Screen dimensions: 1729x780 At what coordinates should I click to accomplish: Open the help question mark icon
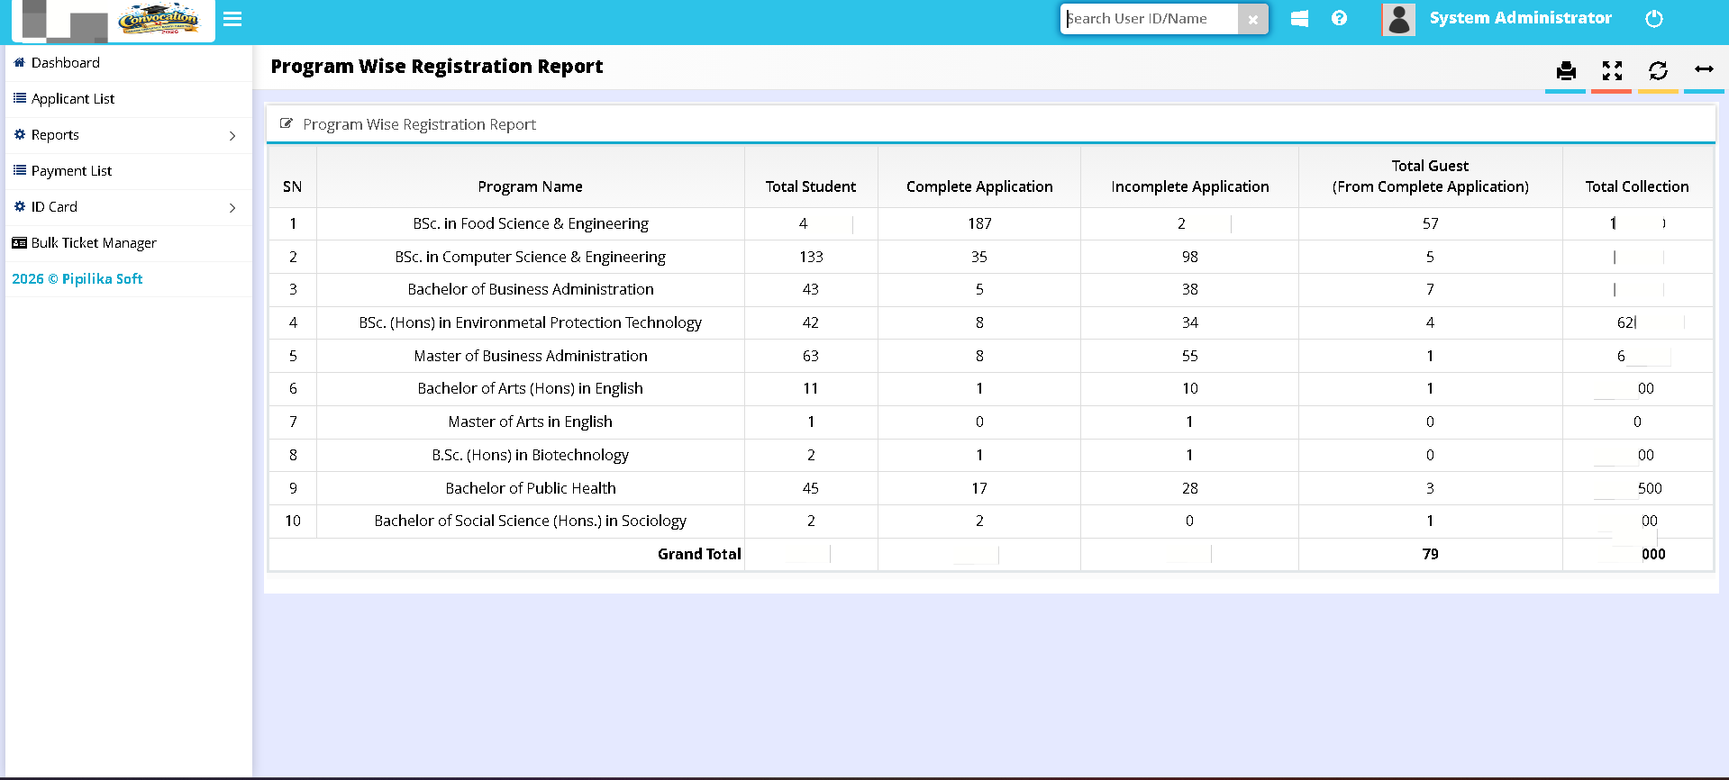click(x=1339, y=18)
